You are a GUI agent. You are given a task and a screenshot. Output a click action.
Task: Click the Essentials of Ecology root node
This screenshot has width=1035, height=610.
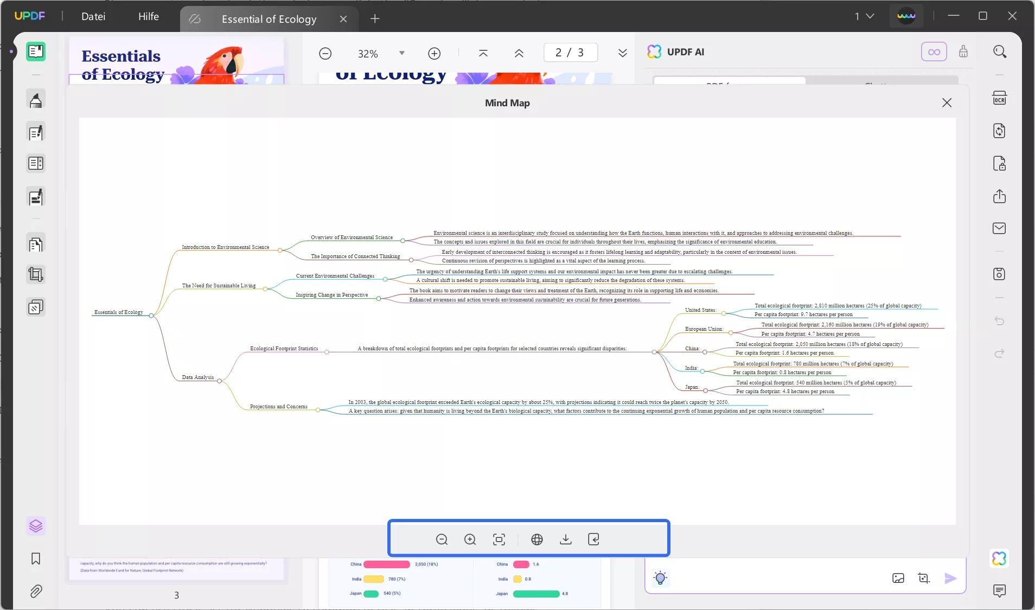pos(119,312)
